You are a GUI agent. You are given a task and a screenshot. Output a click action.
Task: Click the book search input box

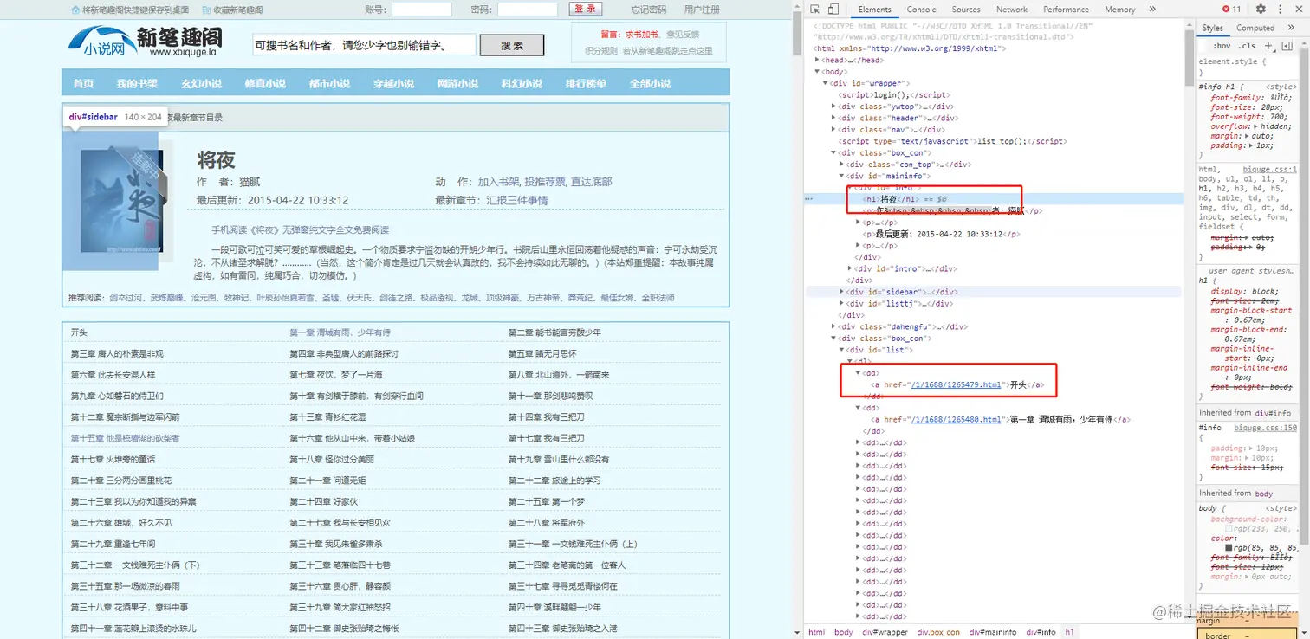coord(364,45)
